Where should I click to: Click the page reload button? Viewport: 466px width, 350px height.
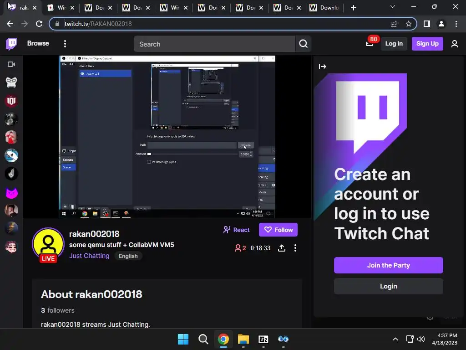(x=39, y=24)
